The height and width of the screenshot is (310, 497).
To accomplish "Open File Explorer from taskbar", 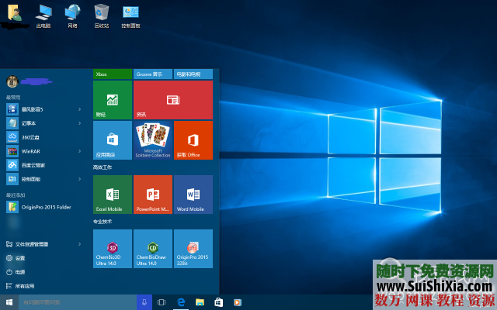I will [200, 302].
